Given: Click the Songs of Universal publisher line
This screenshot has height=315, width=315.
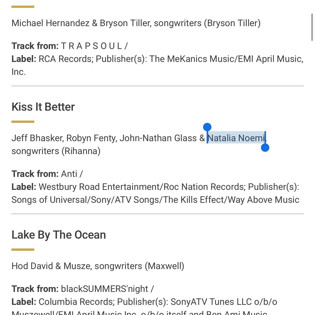Looking at the screenshot, I should (155, 200).
